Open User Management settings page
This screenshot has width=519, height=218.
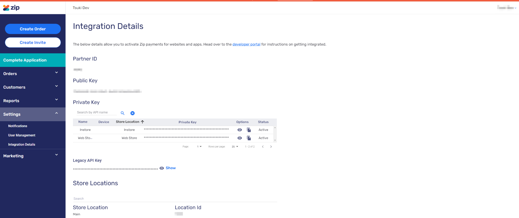click(22, 135)
